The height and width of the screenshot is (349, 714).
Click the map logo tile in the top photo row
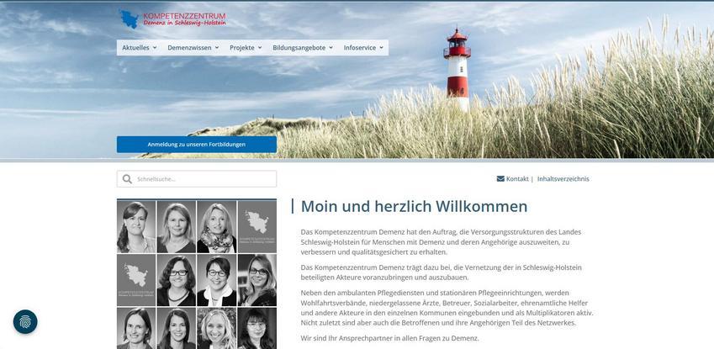pos(257,226)
